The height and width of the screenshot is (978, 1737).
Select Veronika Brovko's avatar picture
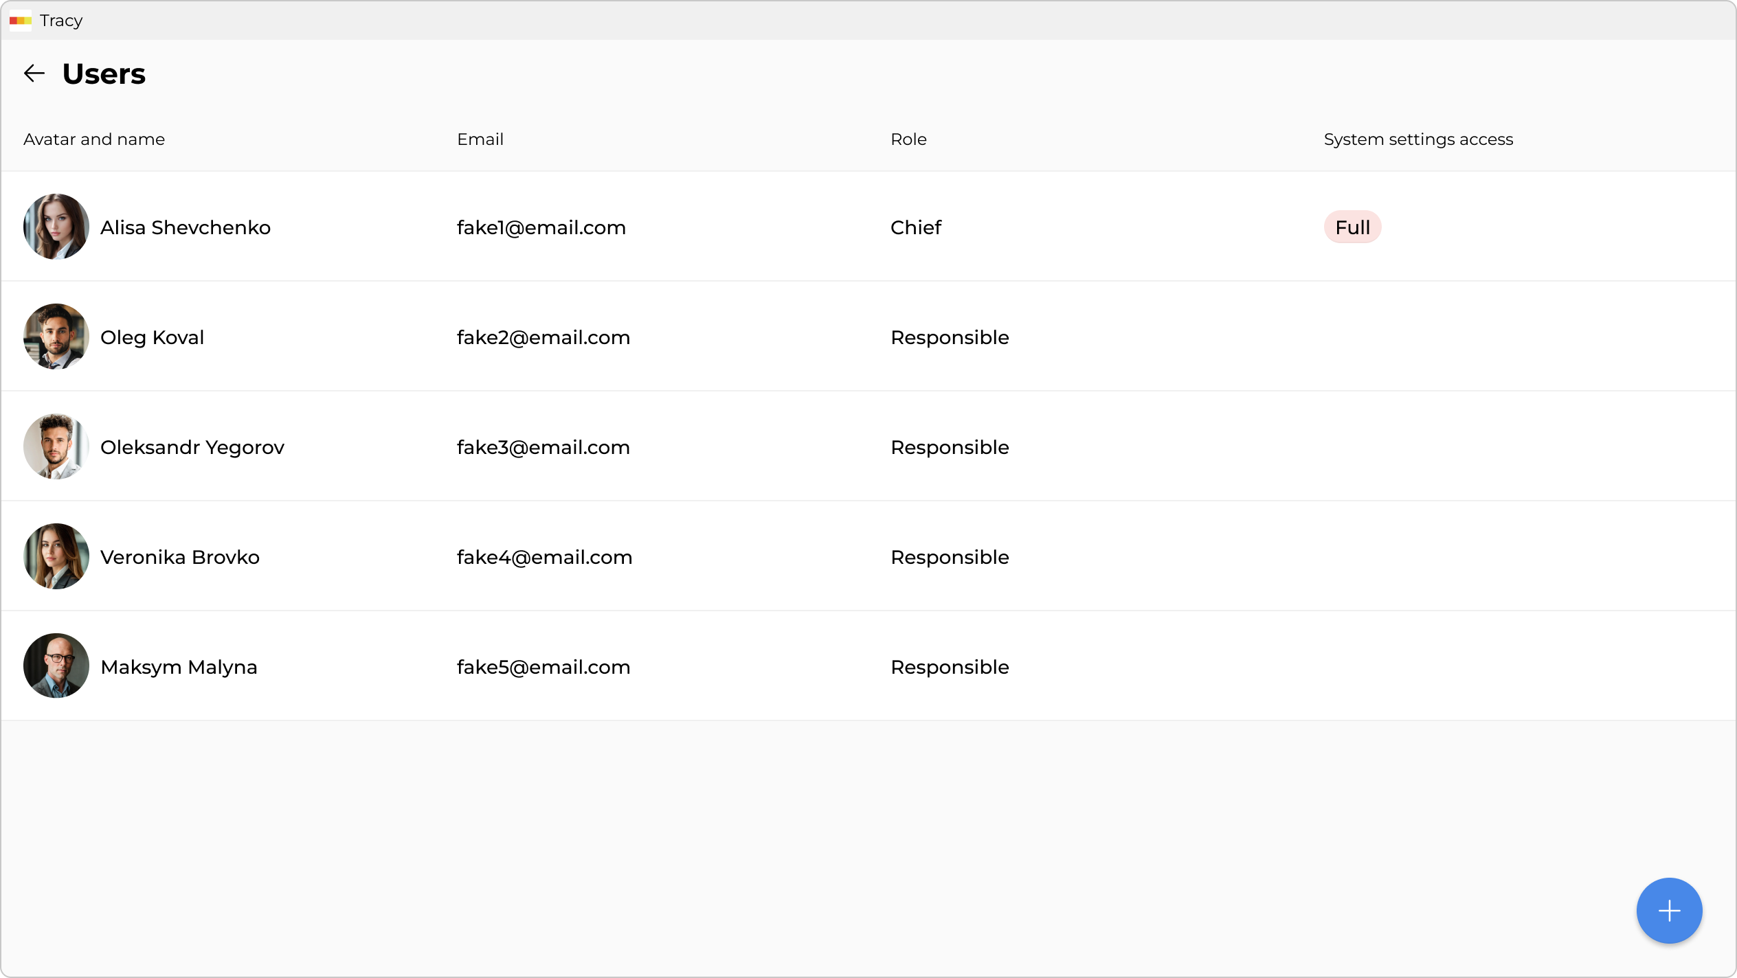point(56,556)
